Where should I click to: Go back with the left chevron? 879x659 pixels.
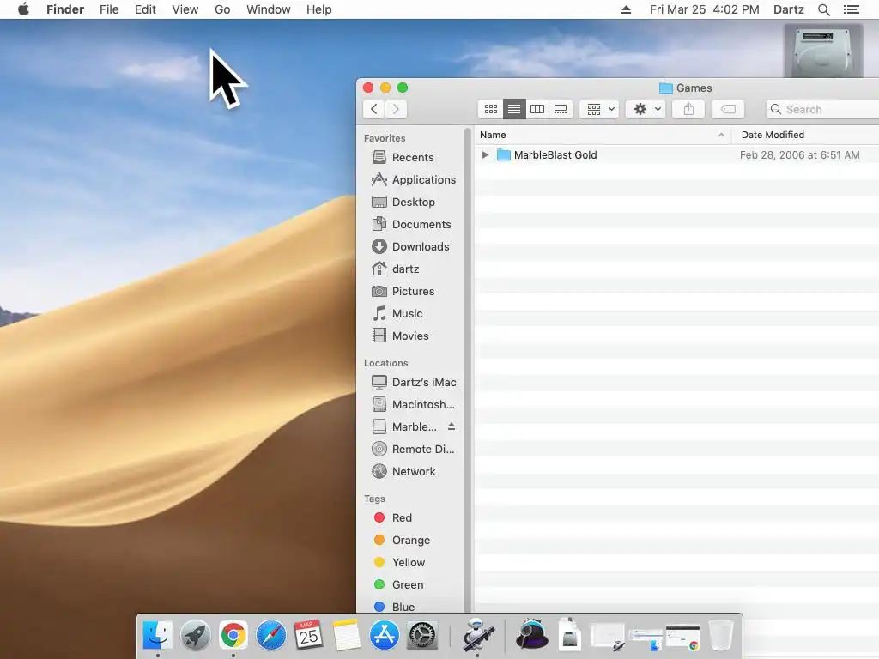click(x=374, y=109)
